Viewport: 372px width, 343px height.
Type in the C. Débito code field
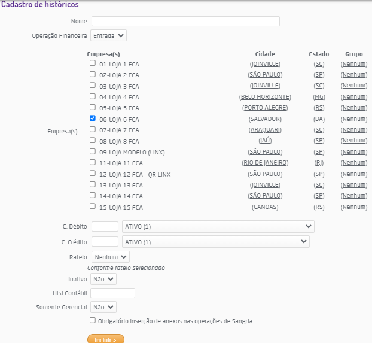pyautogui.click(x=105, y=227)
